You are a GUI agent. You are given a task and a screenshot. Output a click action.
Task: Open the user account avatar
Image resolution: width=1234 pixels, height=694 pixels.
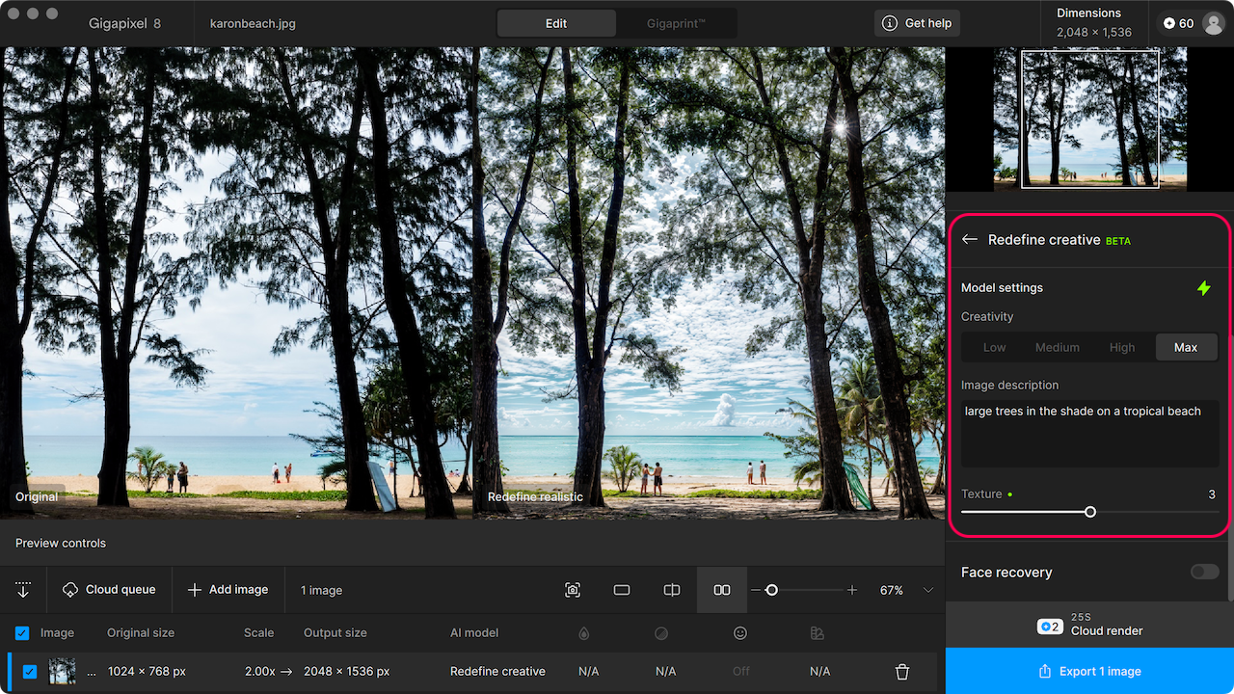click(x=1213, y=23)
